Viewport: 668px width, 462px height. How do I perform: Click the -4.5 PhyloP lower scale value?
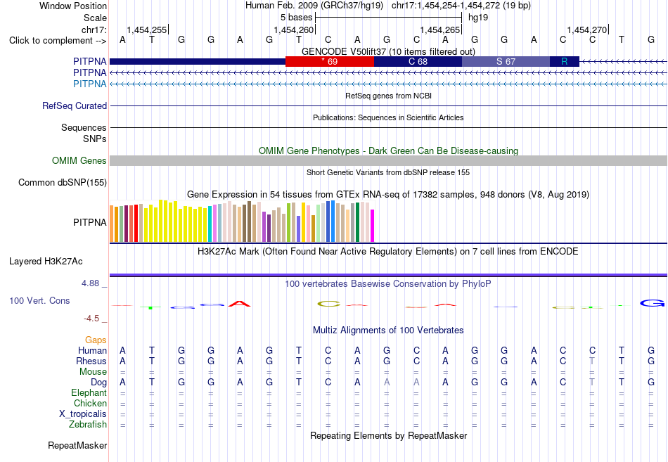point(91,319)
